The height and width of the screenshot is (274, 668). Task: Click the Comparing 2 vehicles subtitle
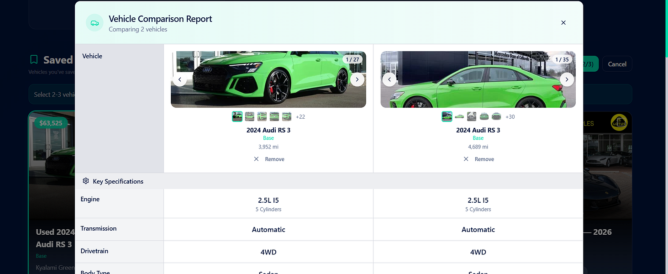pyautogui.click(x=138, y=29)
